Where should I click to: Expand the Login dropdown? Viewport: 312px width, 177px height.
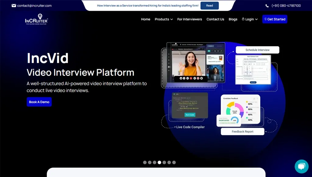(250, 19)
